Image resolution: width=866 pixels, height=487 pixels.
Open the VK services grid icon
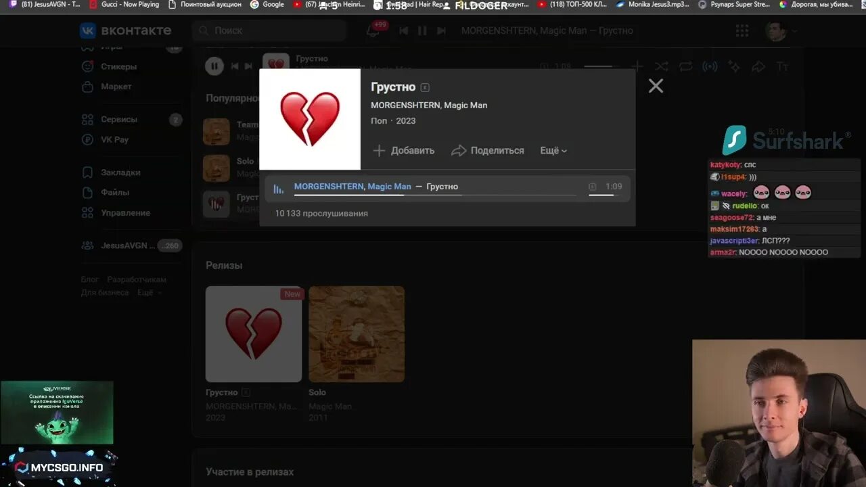pos(742,30)
